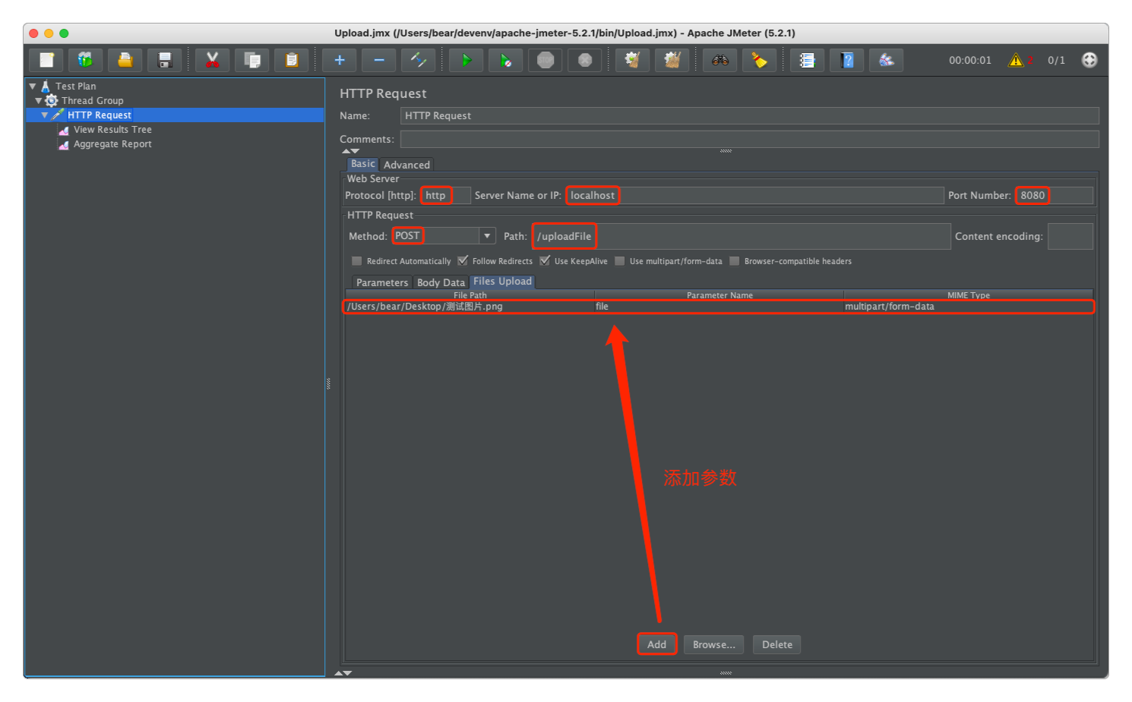Switch to the Advanced tab
Image resolution: width=1132 pixels, height=702 pixels.
[x=406, y=165]
